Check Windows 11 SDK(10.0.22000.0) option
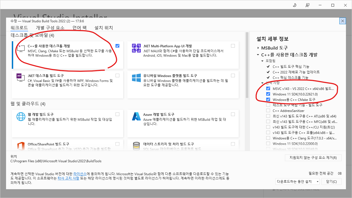352x198 pixels. [x=268, y=144]
